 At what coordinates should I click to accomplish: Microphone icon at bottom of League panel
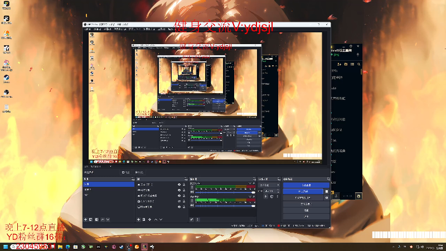tap(336, 196)
